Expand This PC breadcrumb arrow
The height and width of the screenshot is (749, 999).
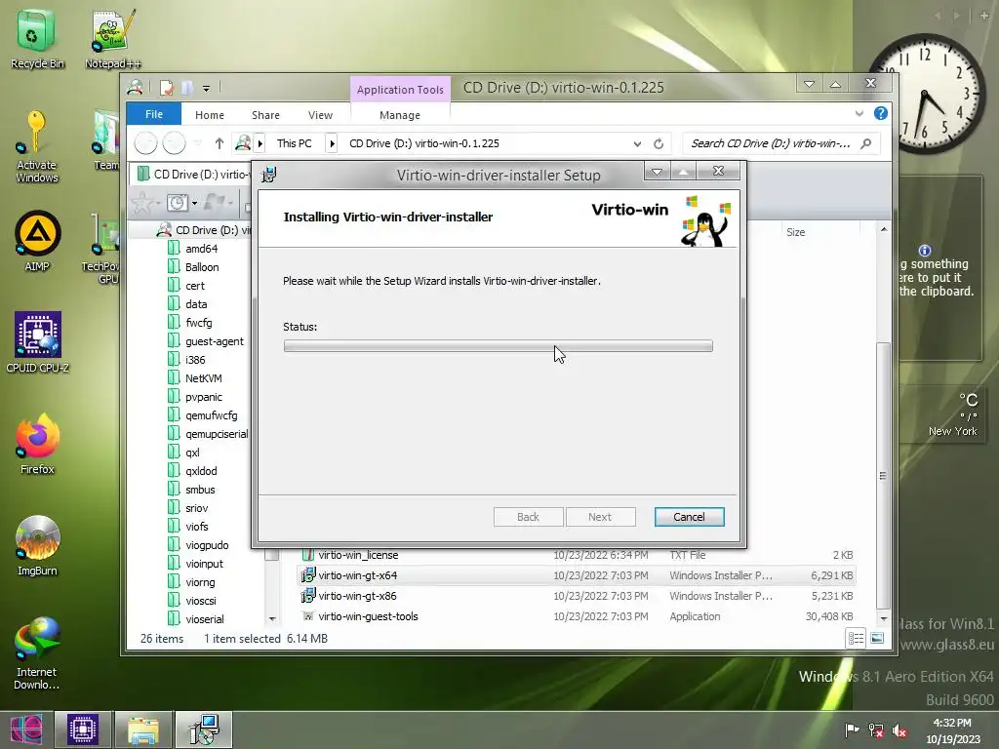[x=332, y=144]
